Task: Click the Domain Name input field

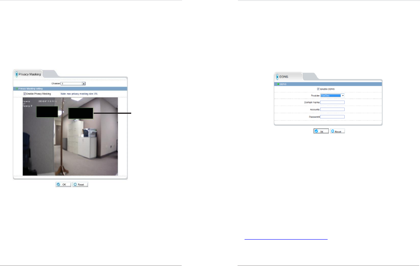Action: (x=332, y=103)
